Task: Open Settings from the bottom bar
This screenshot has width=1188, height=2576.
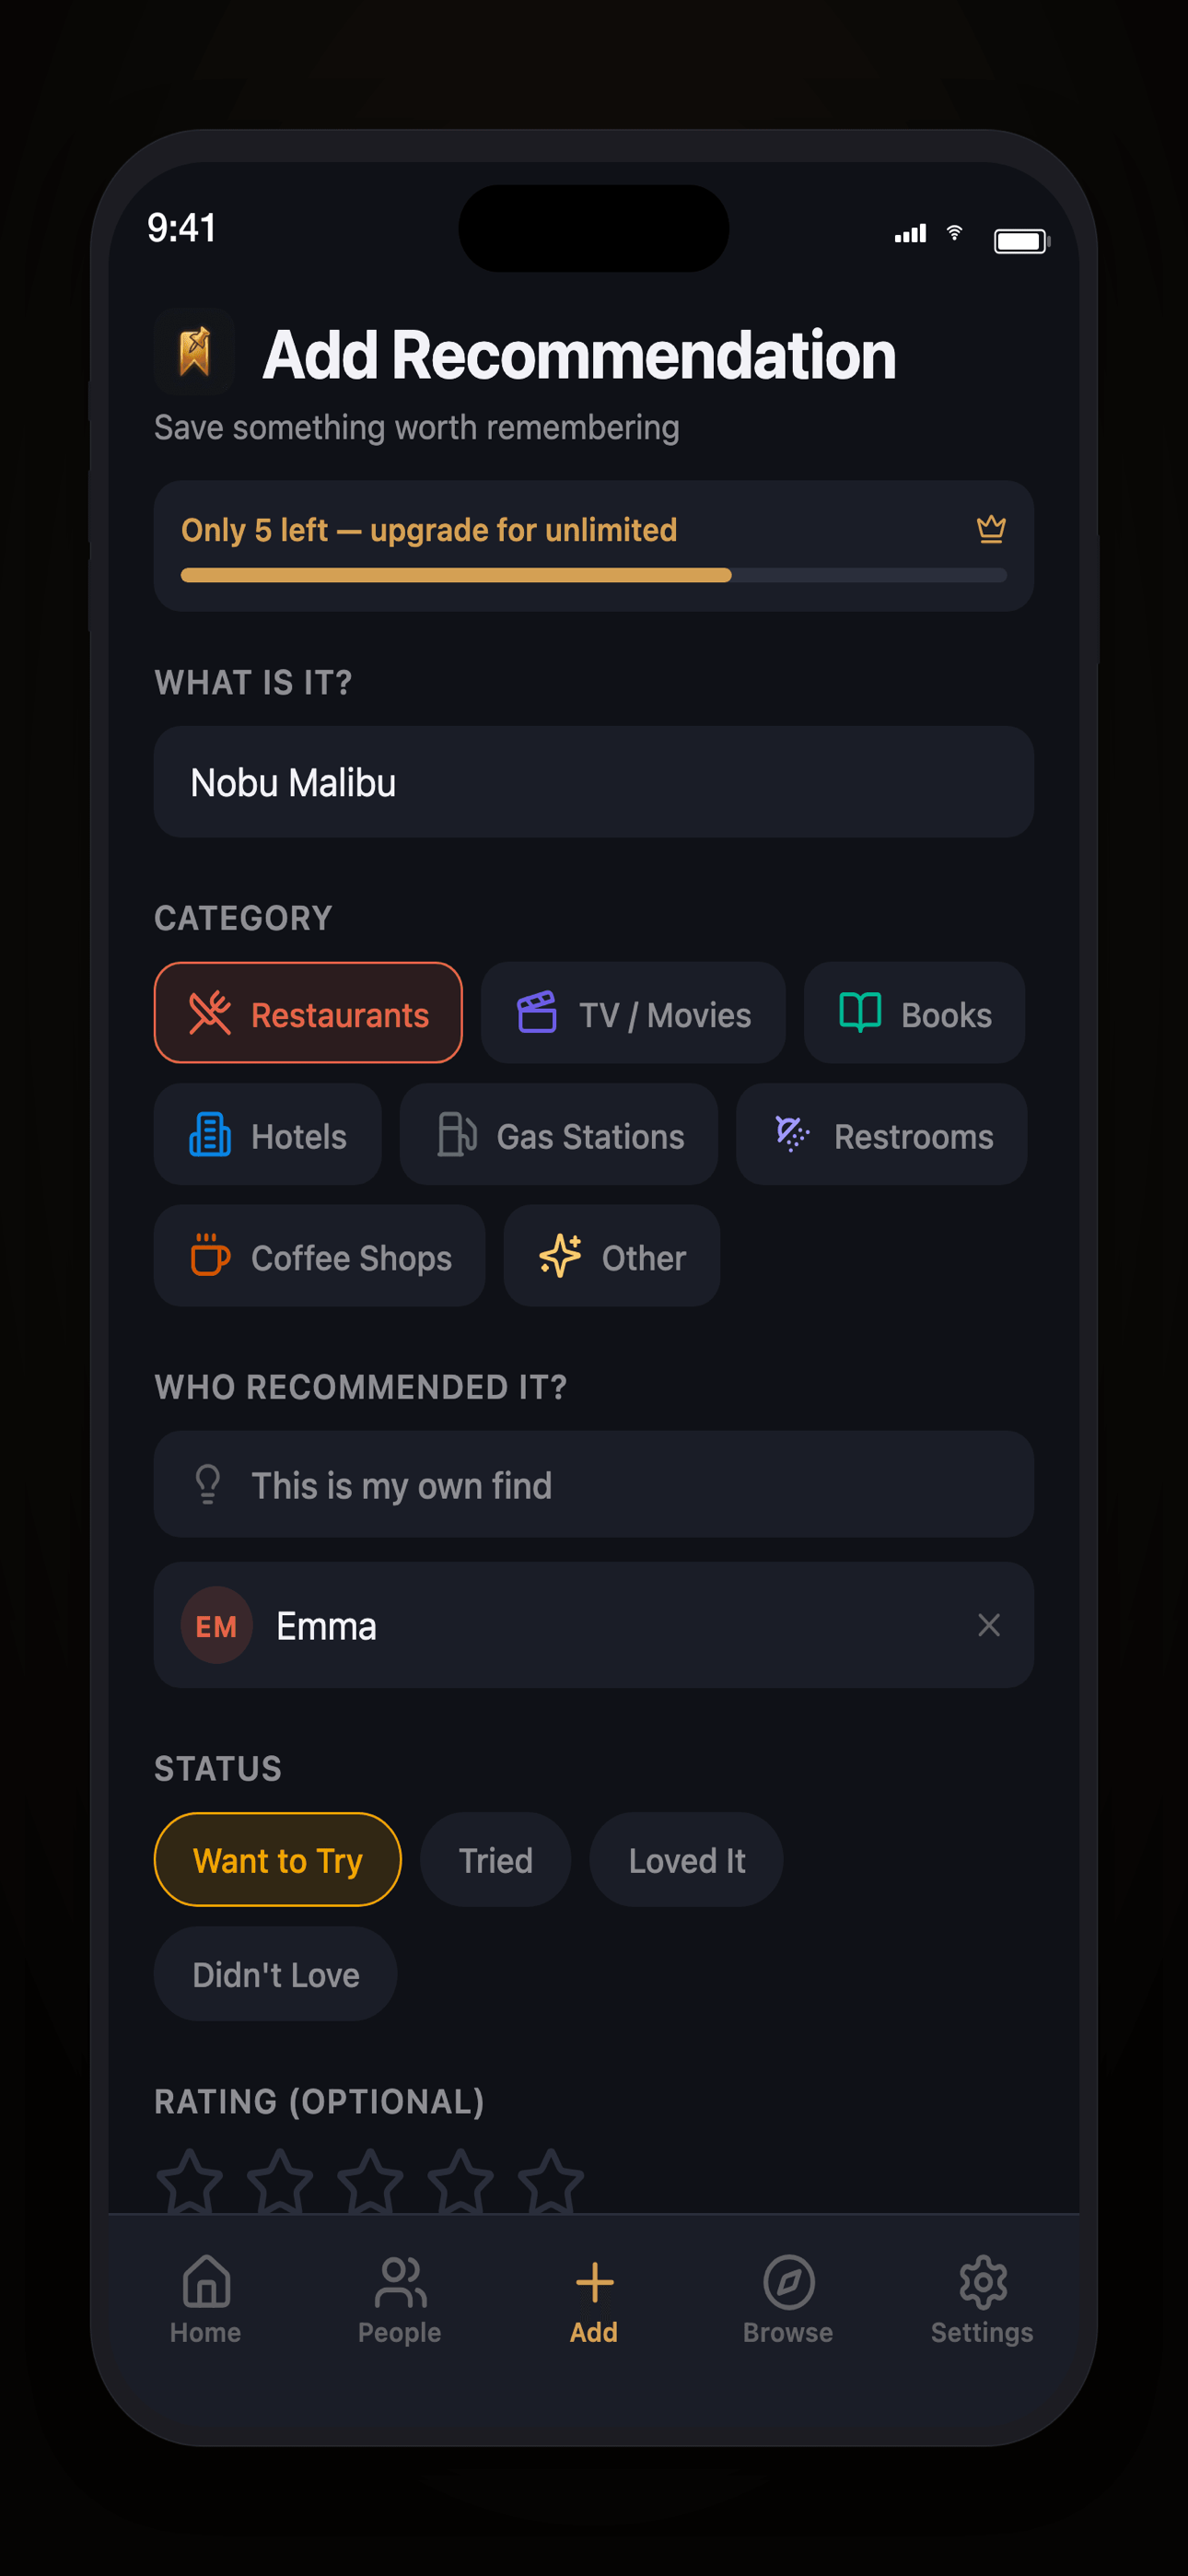Action: coord(980,2301)
